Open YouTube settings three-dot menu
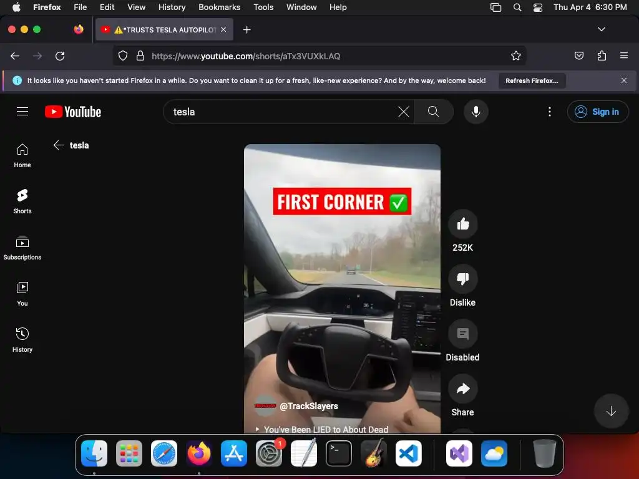The height and width of the screenshot is (479, 639). [549, 112]
